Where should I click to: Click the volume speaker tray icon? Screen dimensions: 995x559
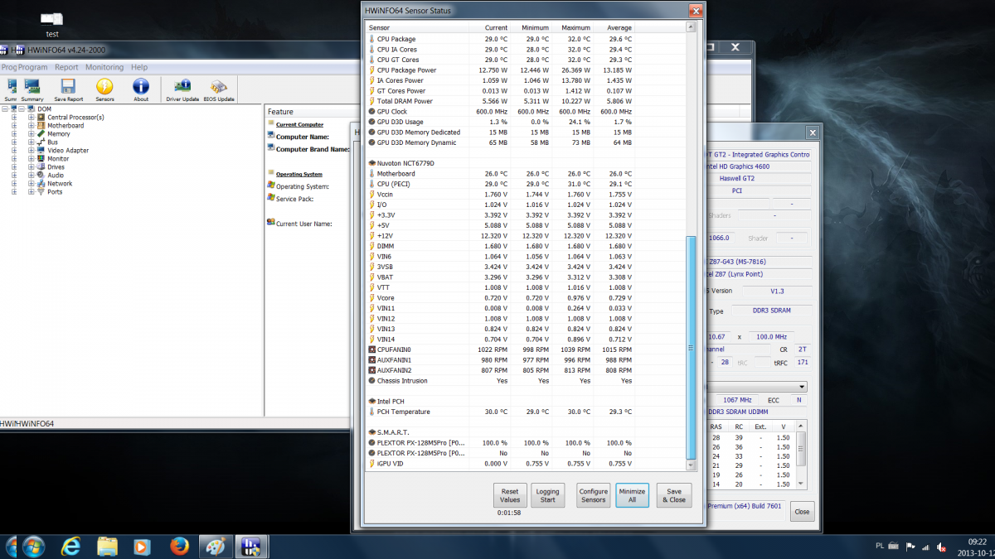pos(941,547)
